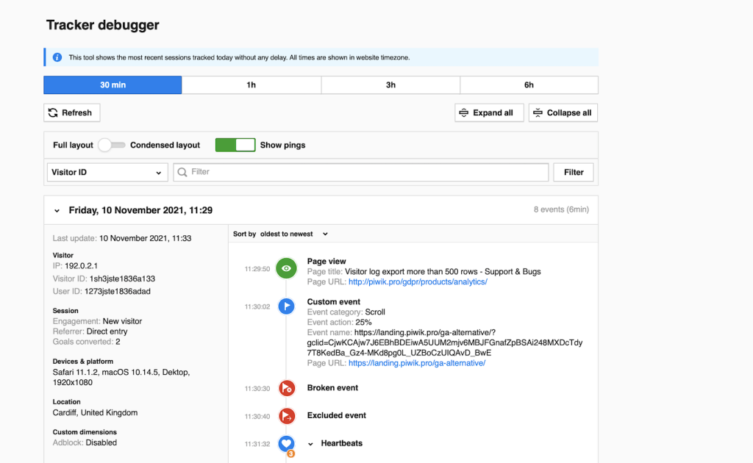Image resolution: width=753 pixels, height=463 pixels.
Task: Click the orange heartbeat count badge
Action: click(290, 454)
